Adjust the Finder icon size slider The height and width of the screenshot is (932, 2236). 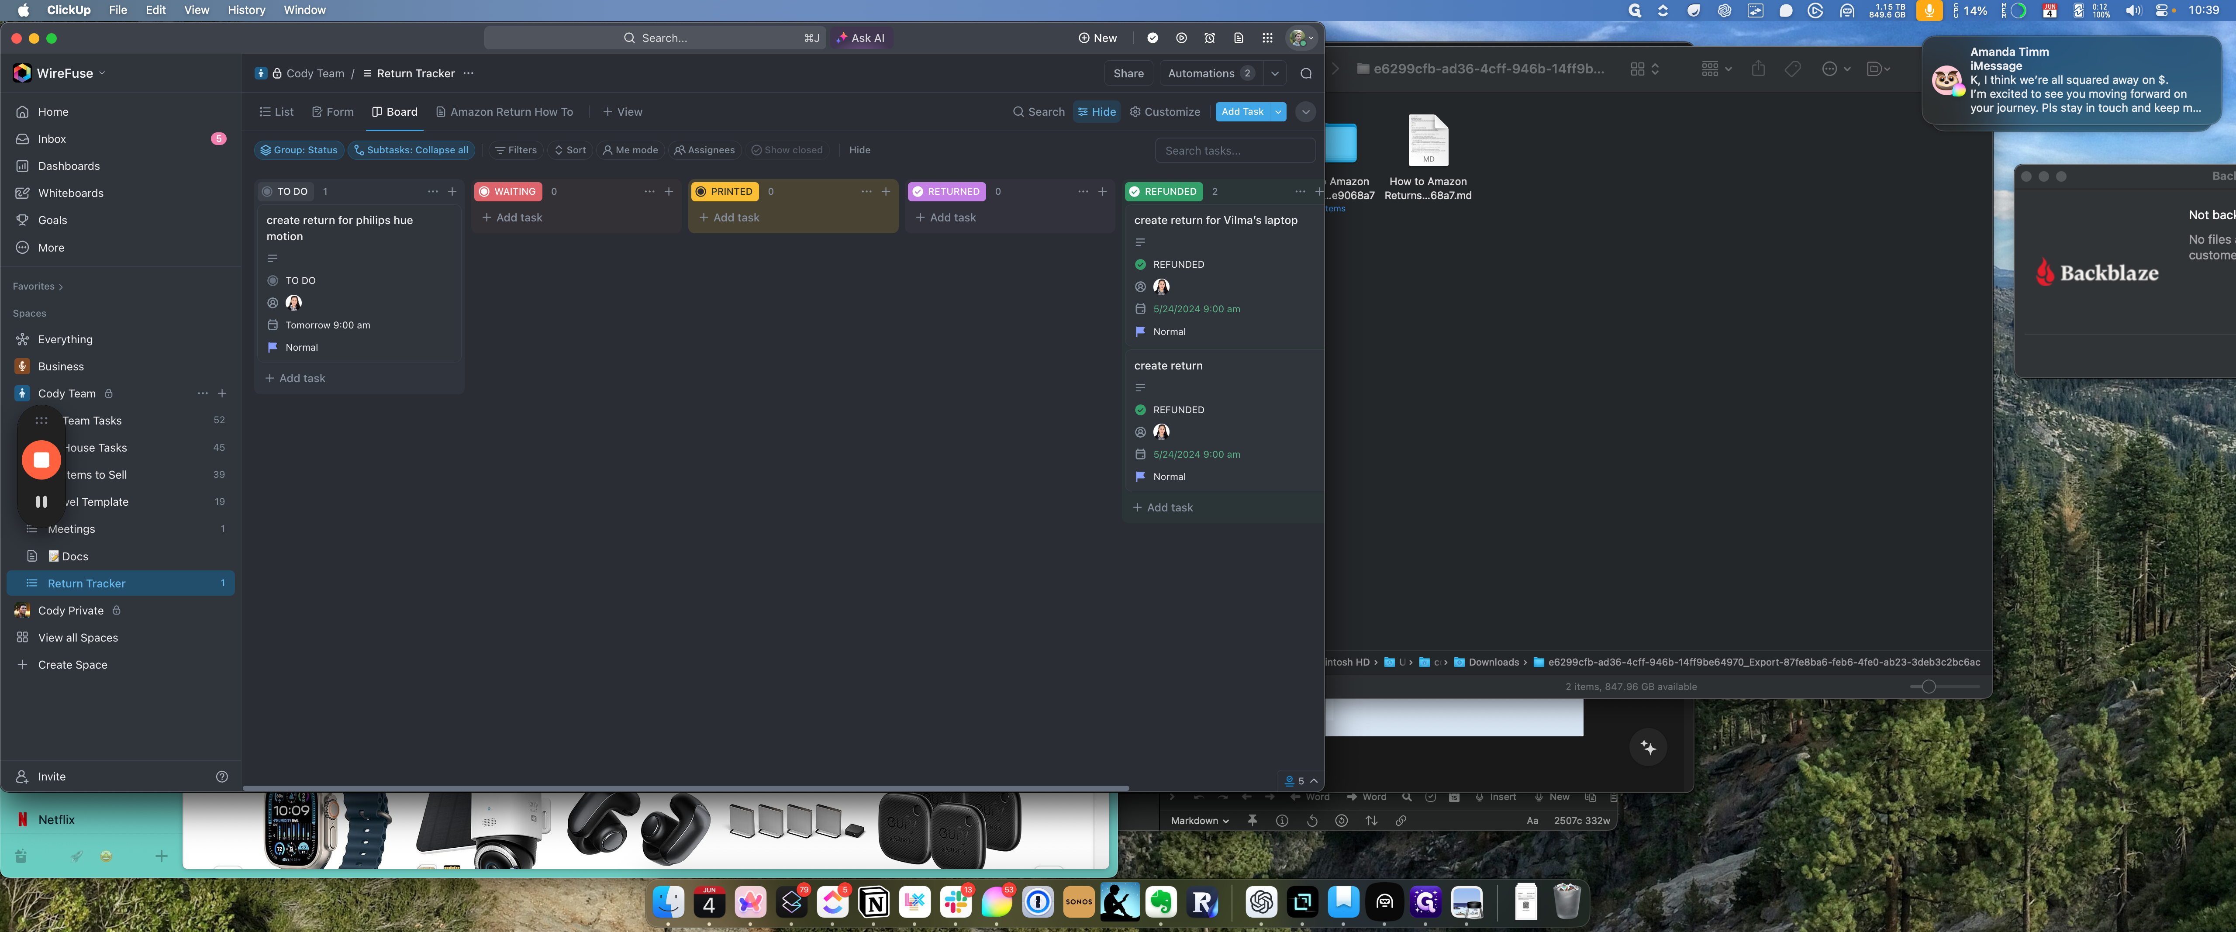click(x=1928, y=687)
